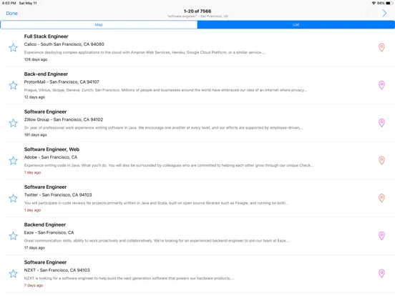395x296 pixels.
Task: Open location pin for Twitter job
Action: 381,198
